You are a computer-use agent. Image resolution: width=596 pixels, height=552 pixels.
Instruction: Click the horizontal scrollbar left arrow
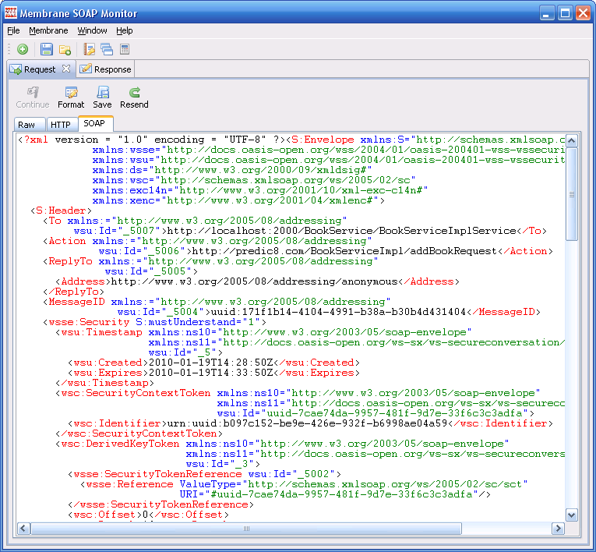coord(23,528)
